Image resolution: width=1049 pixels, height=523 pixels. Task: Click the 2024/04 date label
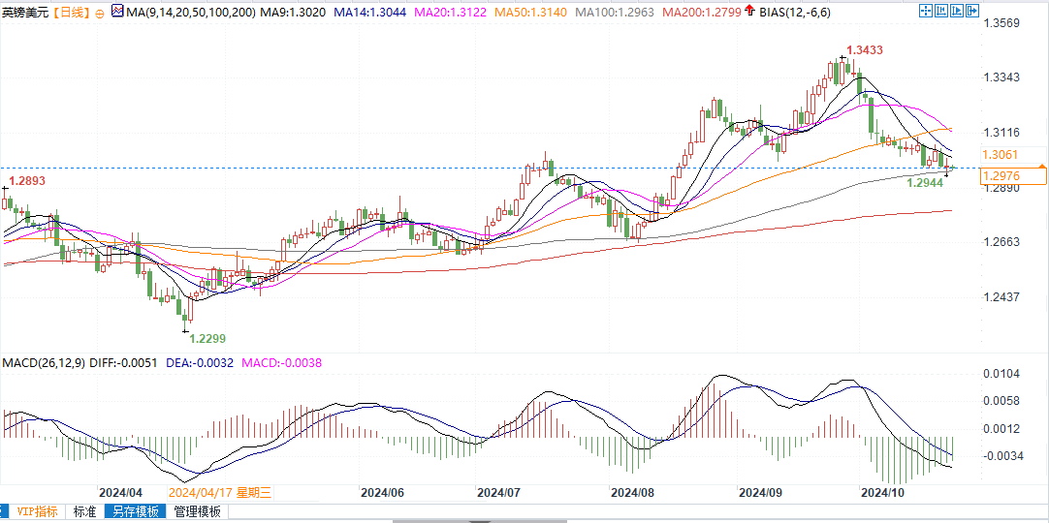(x=120, y=493)
